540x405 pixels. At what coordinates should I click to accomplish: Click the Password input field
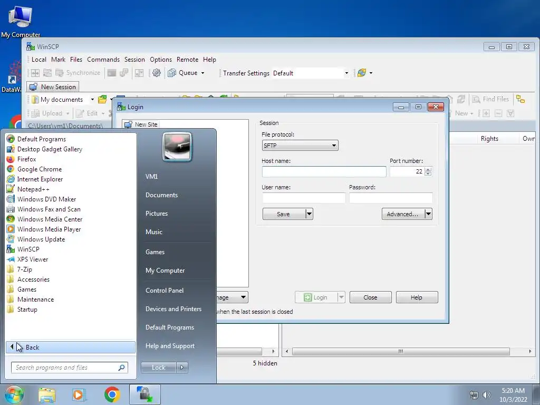click(391, 198)
